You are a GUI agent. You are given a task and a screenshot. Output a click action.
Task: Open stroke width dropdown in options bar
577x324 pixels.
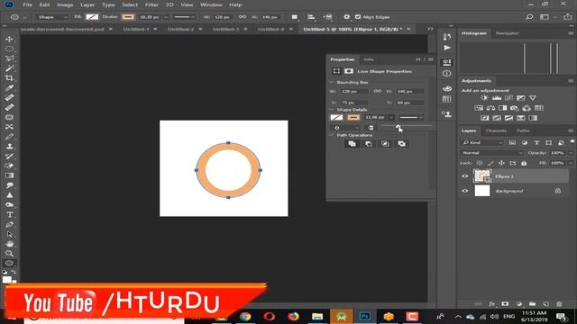[166, 17]
